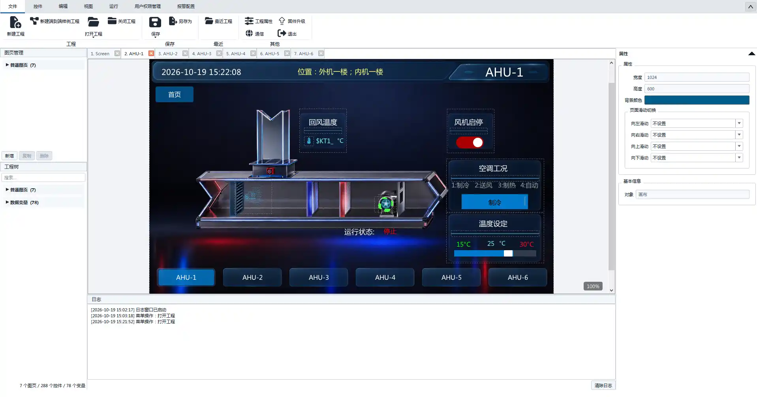Screen dimensions: 757x397
Task: Open the swipe-right (向右滑动) dropdown
Action: tap(739, 135)
